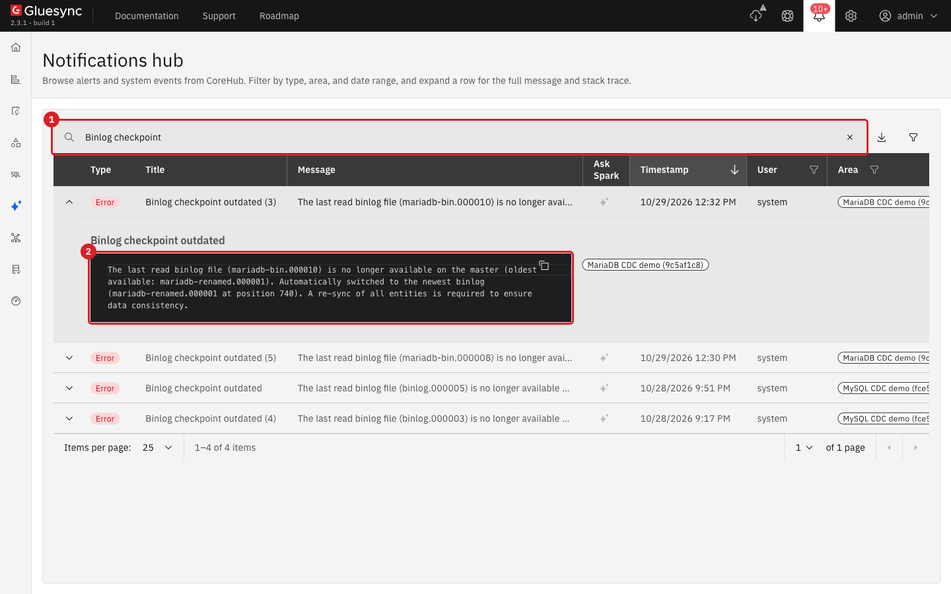Image resolution: width=951 pixels, height=594 pixels.
Task: Open the home icon in sidebar
Action: click(16, 48)
